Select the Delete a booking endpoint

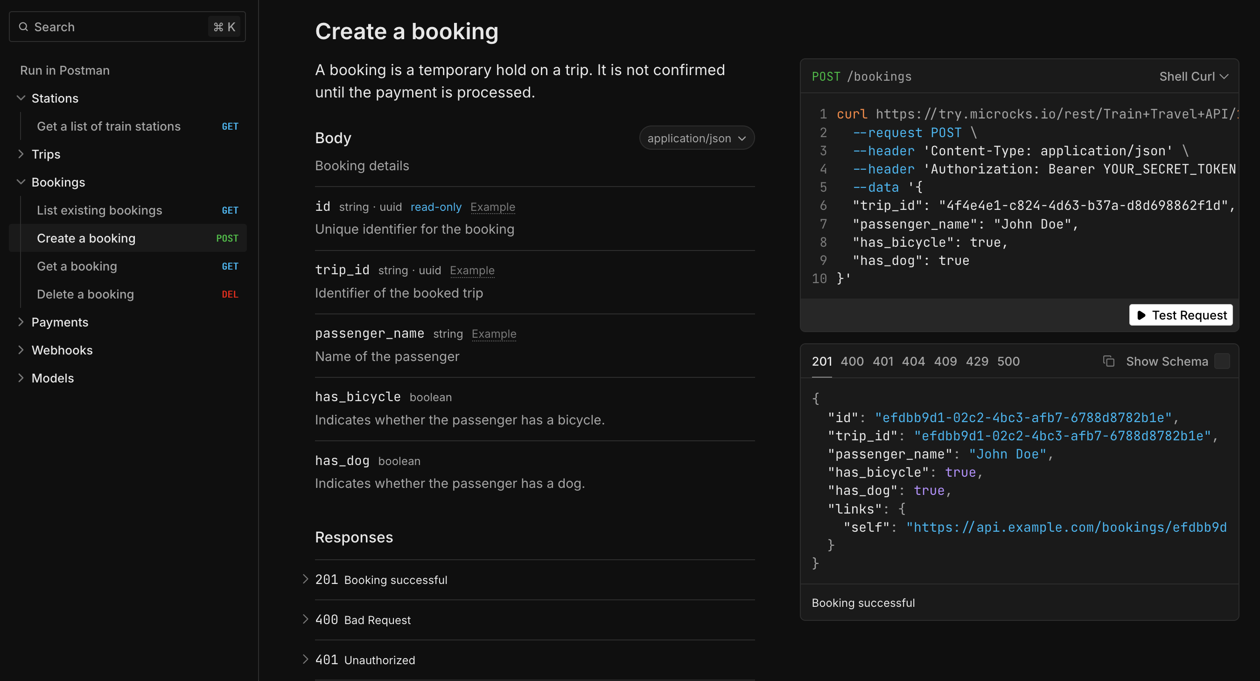point(85,294)
